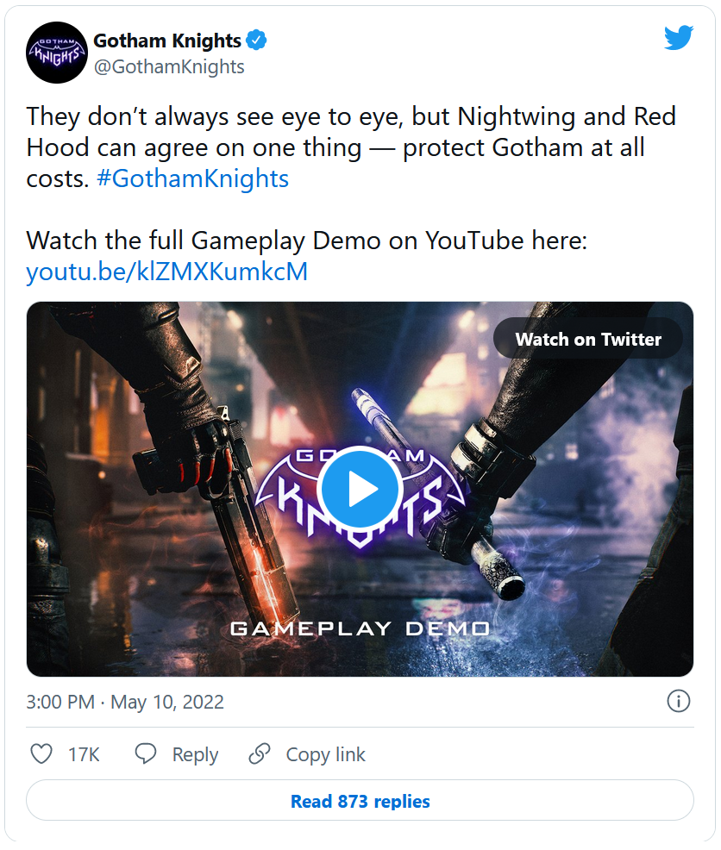The image size is (721, 850).
Task: Select the Reply text label
Action: 195,754
